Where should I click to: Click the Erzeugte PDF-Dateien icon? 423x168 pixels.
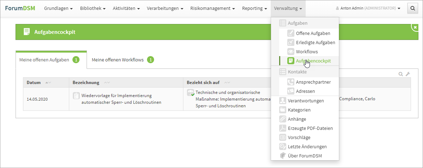[x=283, y=128]
